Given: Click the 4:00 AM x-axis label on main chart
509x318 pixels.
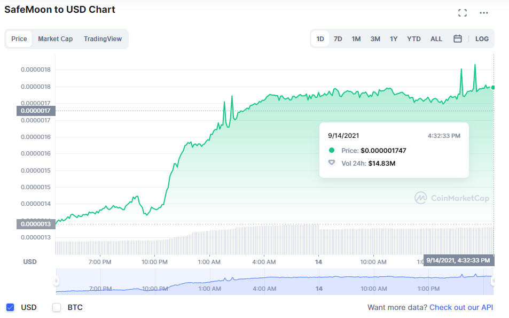Looking at the screenshot, I should pos(264,262).
